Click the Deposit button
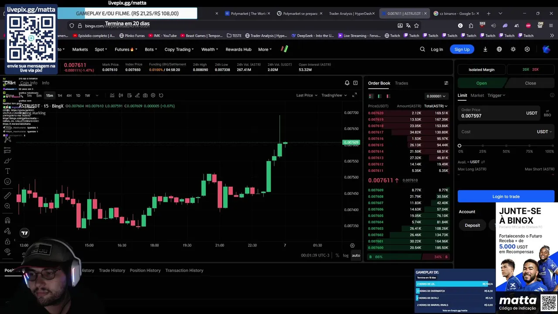Screen dimensions: 558x314 472,225
